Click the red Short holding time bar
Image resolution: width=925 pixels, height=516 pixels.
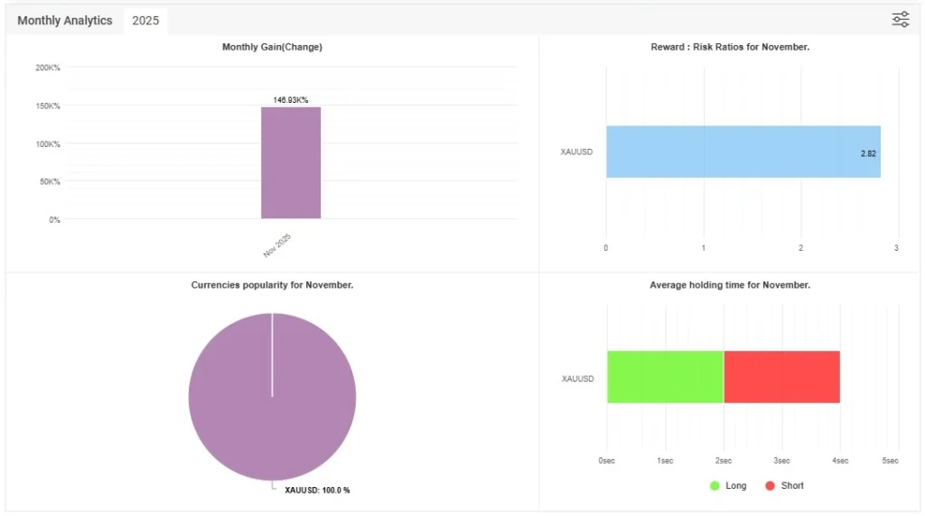coord(781,377)
